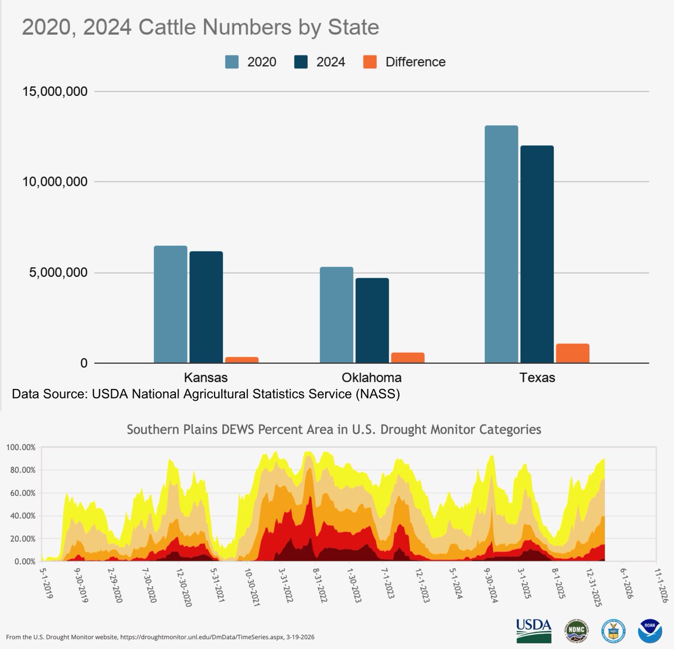Click the USDA NASS data source text
Viewport: 674px width, 649px height.
point(206,394)
